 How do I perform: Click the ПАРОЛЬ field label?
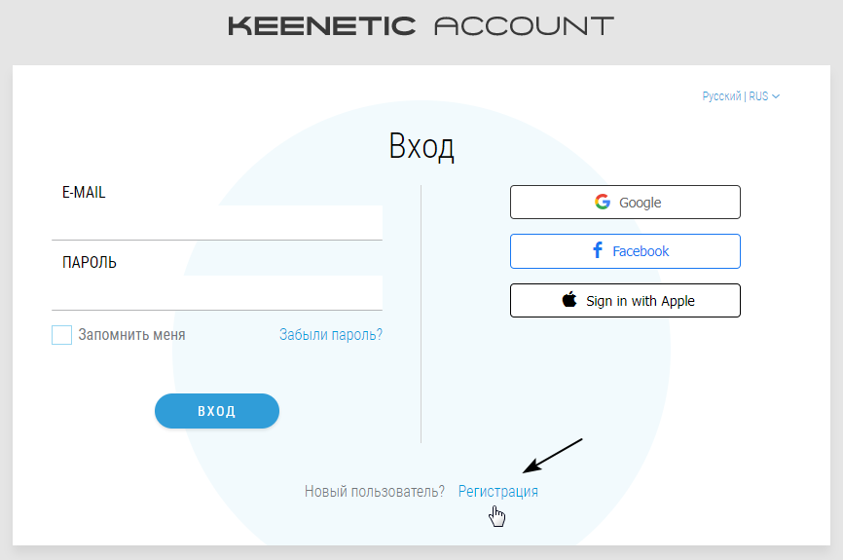pyautogui.click(x=90, y=262)
